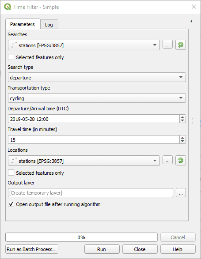Increase travel time with up arrow
The image size is (201, 259).
[182, 138]
